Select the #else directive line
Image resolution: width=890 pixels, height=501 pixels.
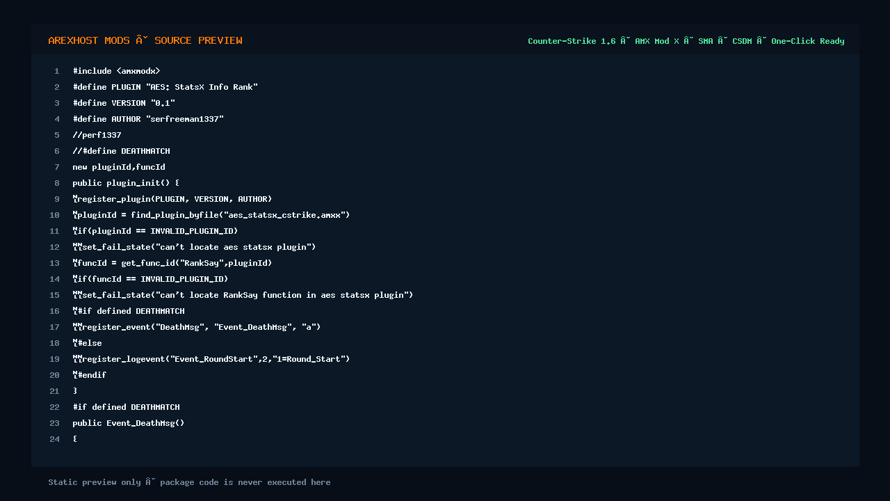(87, 343)
